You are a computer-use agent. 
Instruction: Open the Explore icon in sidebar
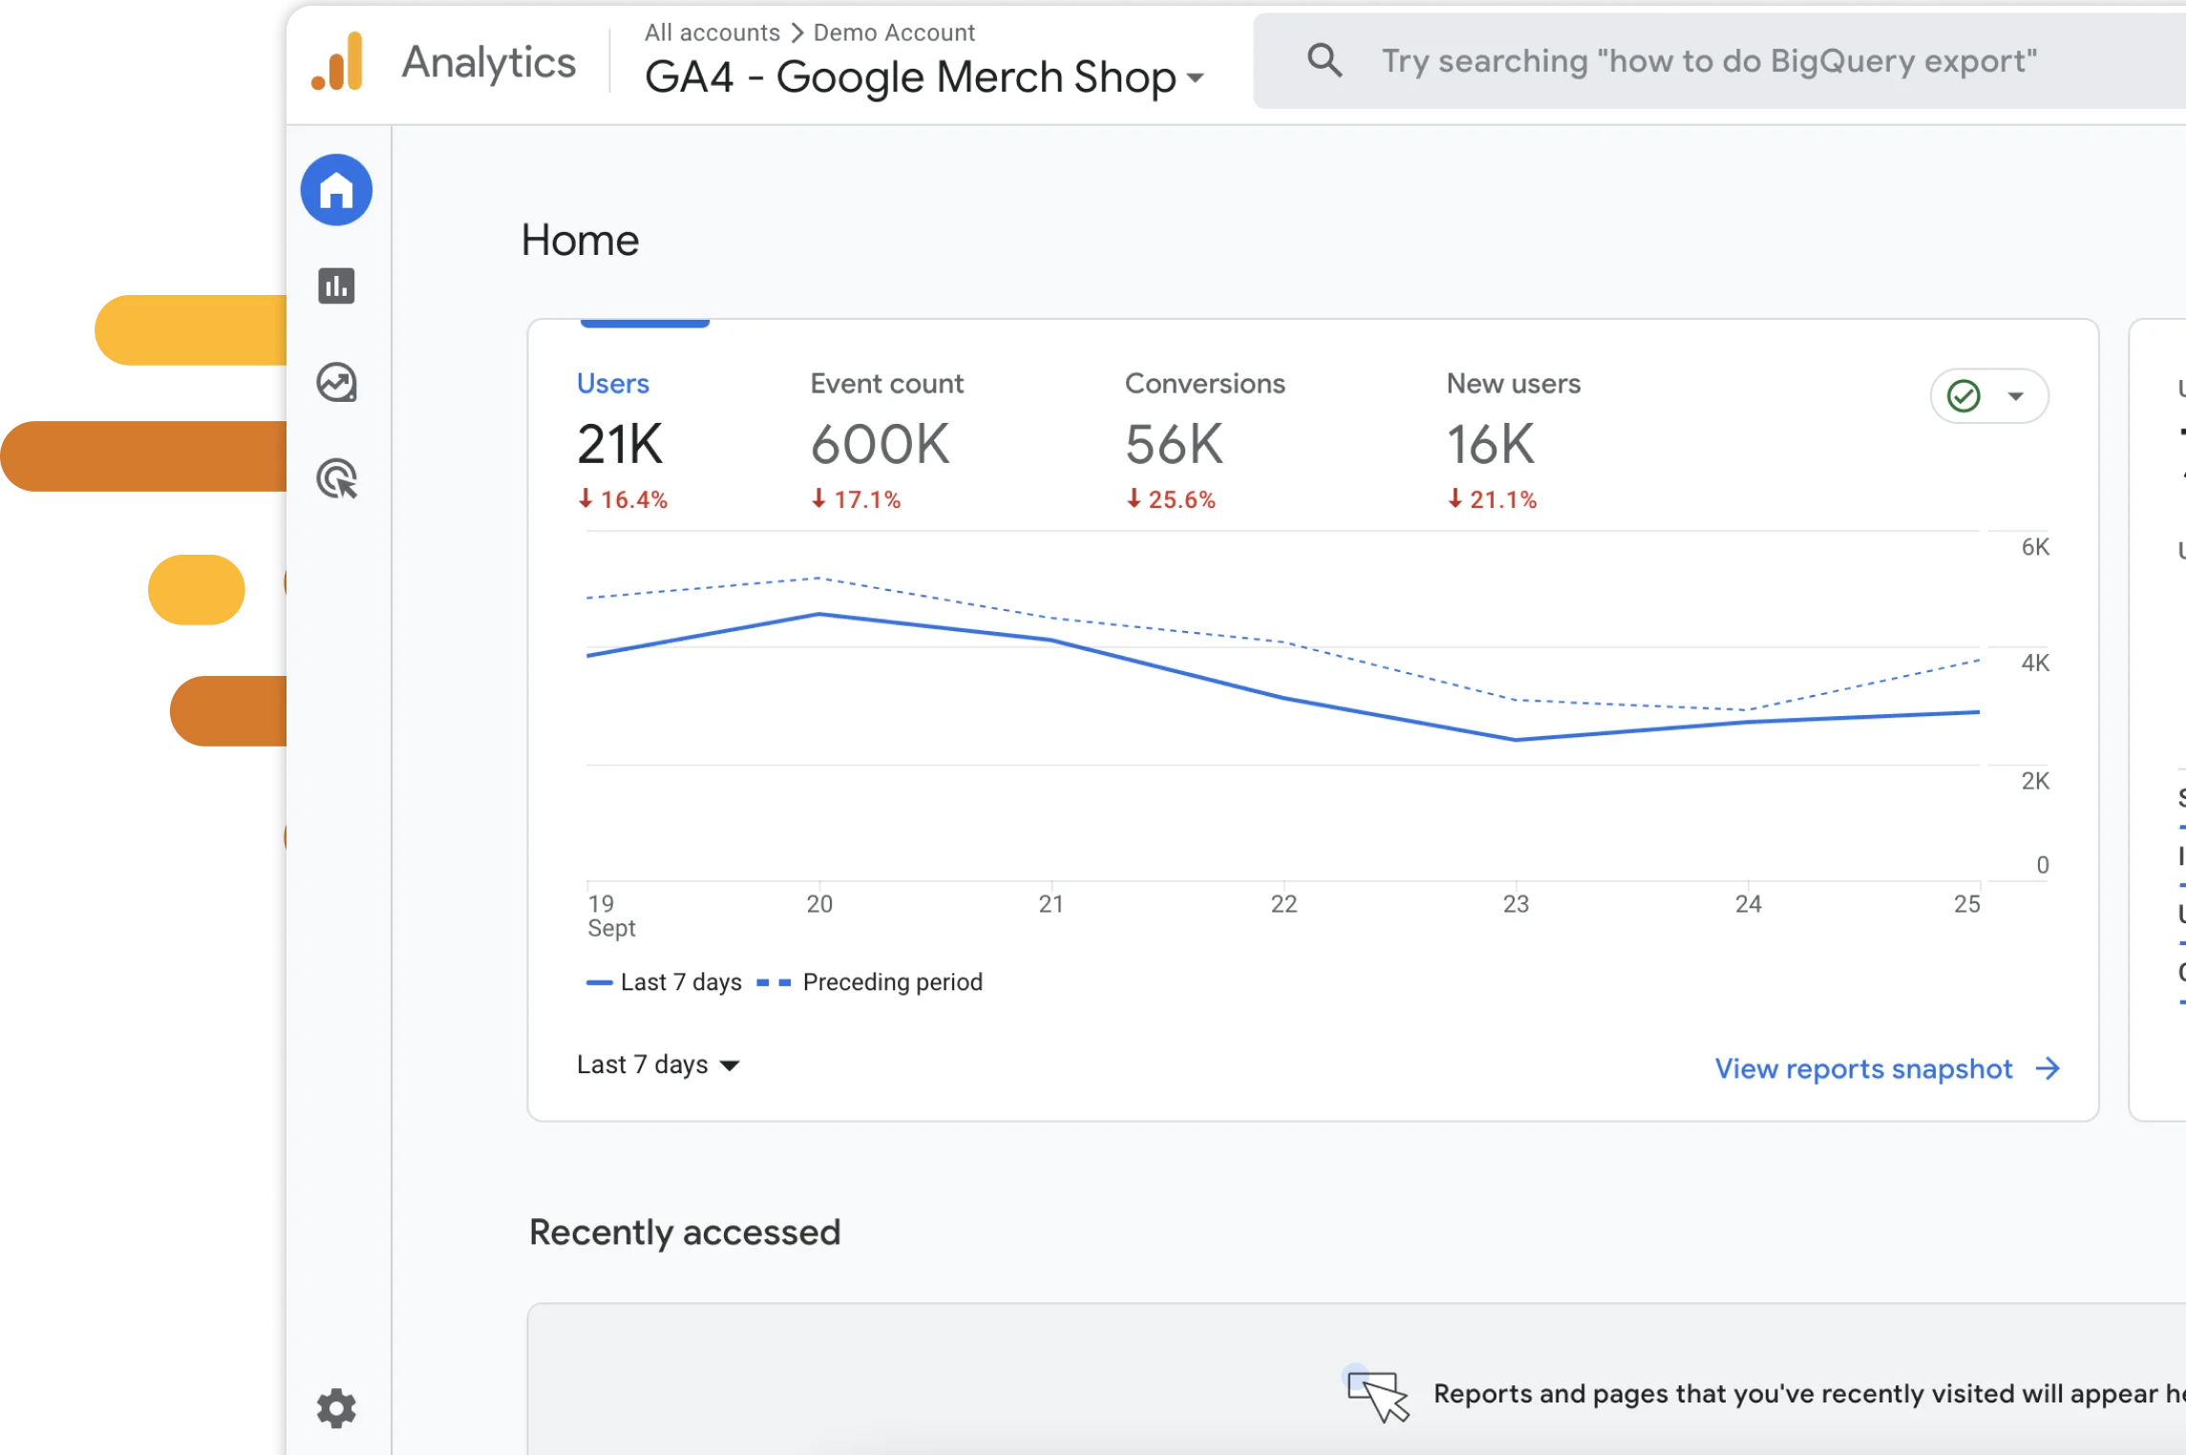coord(336,383)
